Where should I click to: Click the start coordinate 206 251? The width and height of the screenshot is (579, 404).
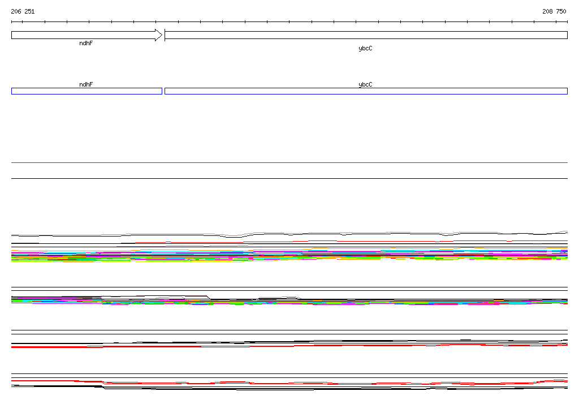pyautogui.click(x=23, y=11)
